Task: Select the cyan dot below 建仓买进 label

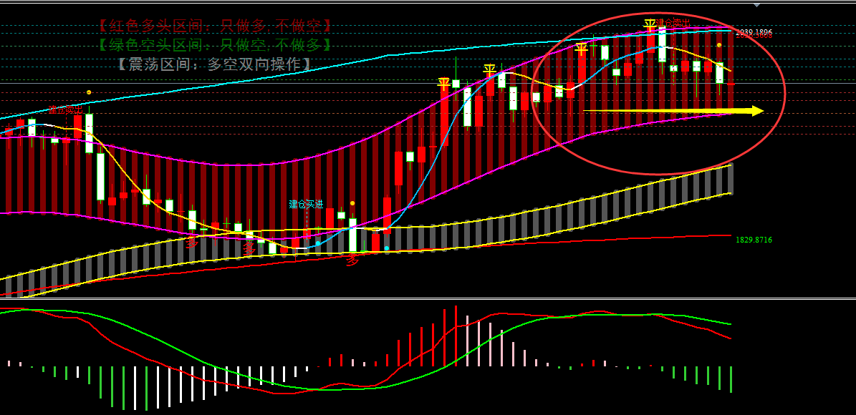Action: point(318,243)
